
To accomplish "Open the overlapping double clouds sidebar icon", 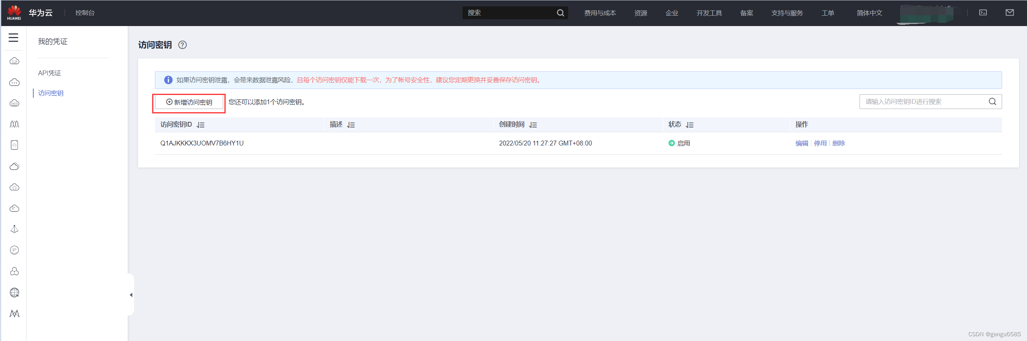I will pyautogui.click(x=14, y=166).
